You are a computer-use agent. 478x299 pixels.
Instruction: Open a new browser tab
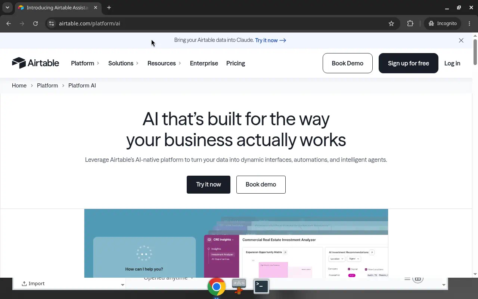coord(109,7)
